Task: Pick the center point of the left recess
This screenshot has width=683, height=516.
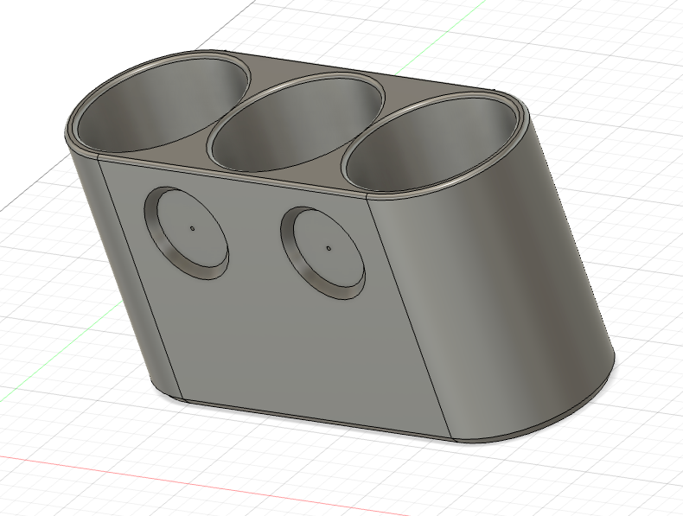Action: pyautogui.click(x=192, y=229)
